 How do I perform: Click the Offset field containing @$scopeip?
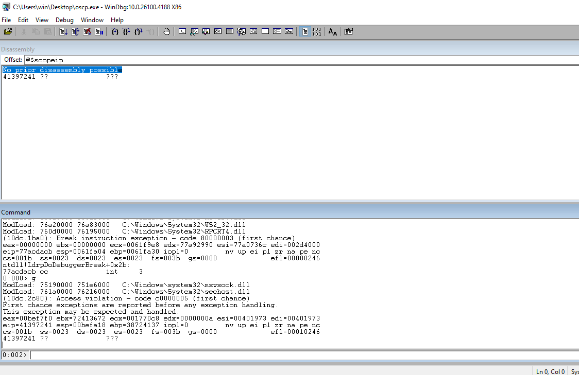[x=299, y=60]
